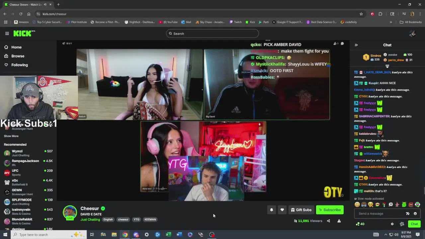Insert the angry red face emote
The height and width of the screenshot is (239, 425).
411,205
